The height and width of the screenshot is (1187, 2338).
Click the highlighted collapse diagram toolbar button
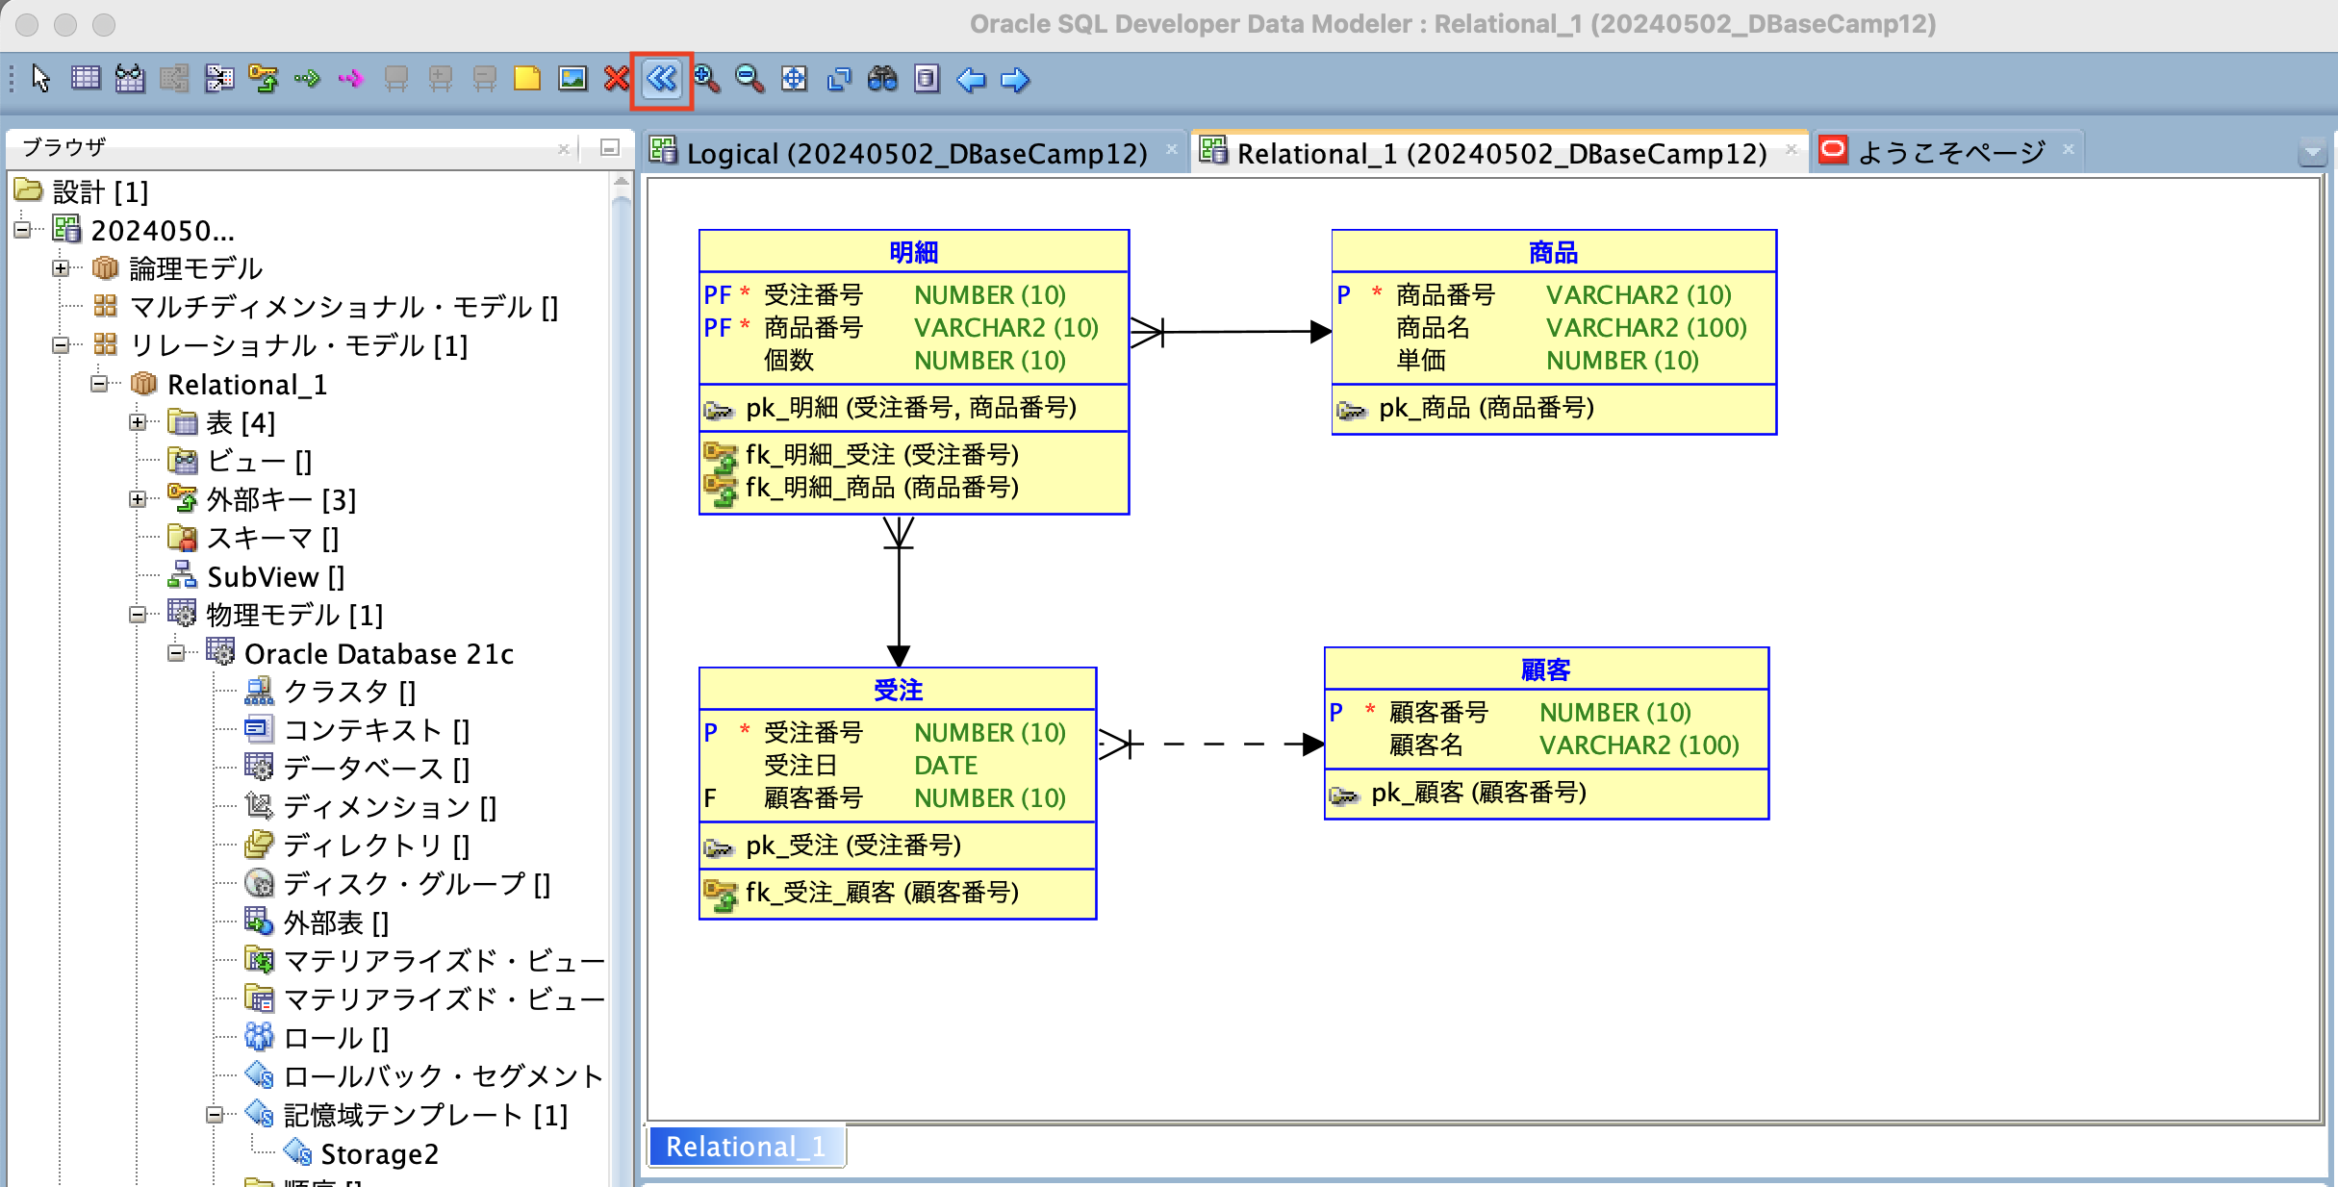pyautogui.click(x=661, y=80)
